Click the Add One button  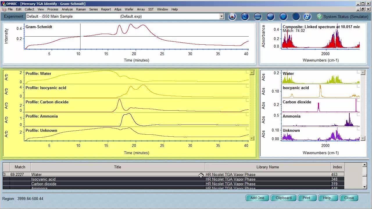click(x=257, y=198)
